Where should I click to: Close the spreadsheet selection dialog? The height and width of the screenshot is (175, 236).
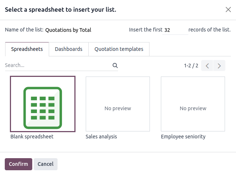[228, 10]
